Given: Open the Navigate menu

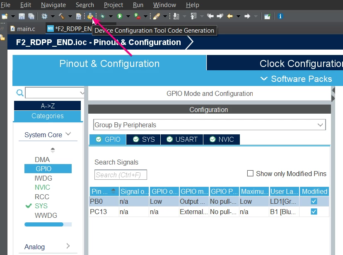Looking at the screenshot, I should tap(53, 5).
